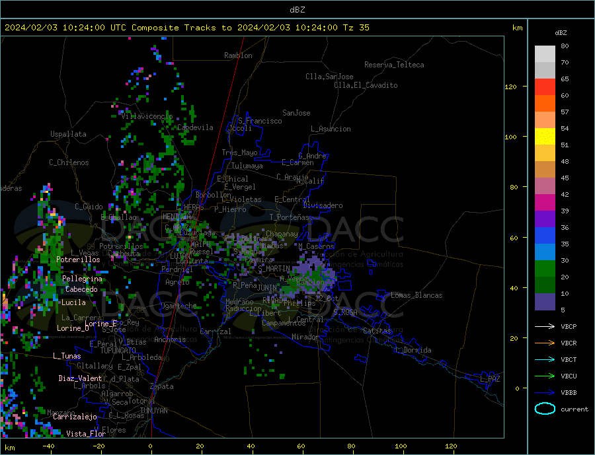Click the cyan 'current' ellipse legend icon

pyautogui.click(x=545, y=409)
